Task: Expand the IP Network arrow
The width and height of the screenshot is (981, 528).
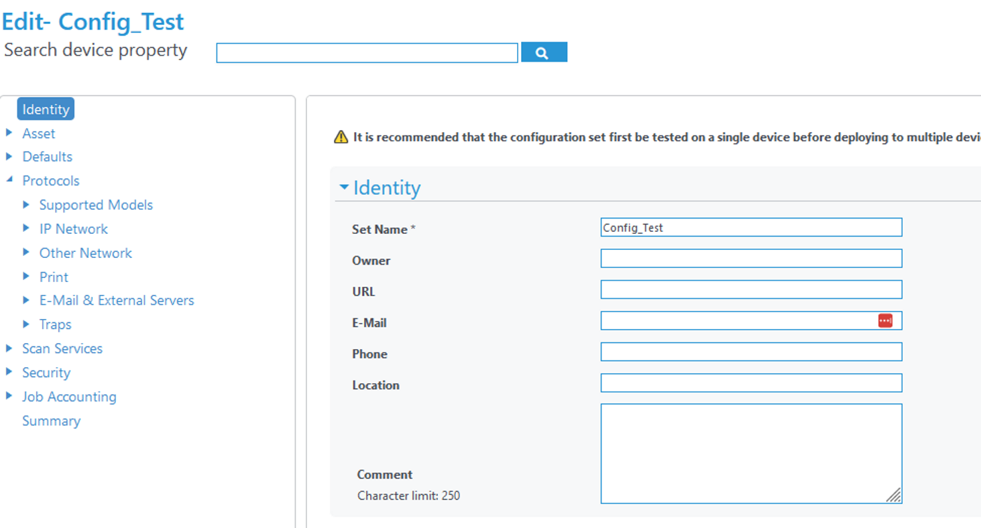Action: click(26, 228)
